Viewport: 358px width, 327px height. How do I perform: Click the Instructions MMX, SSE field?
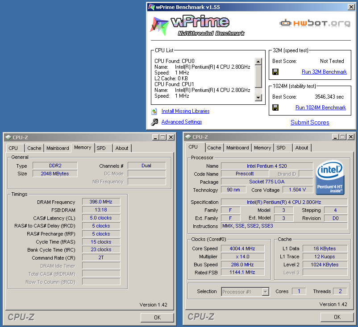click(284, 226)
